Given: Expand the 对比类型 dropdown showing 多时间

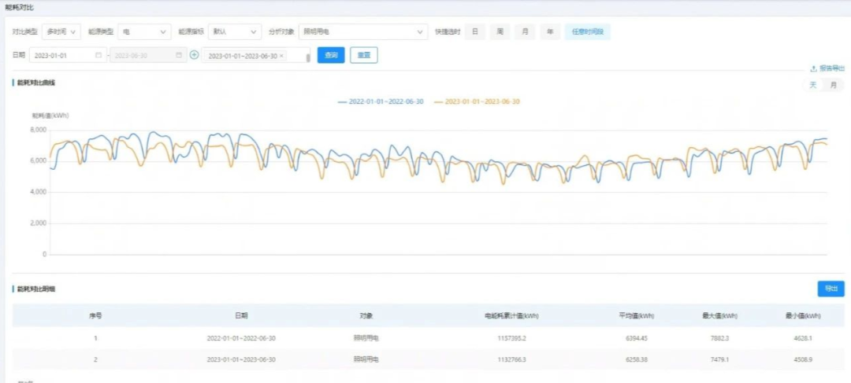Looking at the screenshot, I should [x=61, y=32].
